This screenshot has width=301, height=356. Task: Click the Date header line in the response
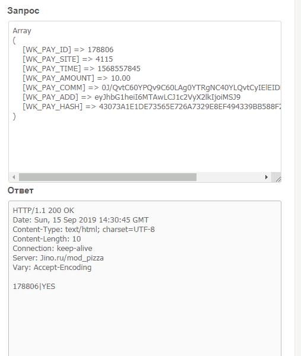[x=81, y=220]
